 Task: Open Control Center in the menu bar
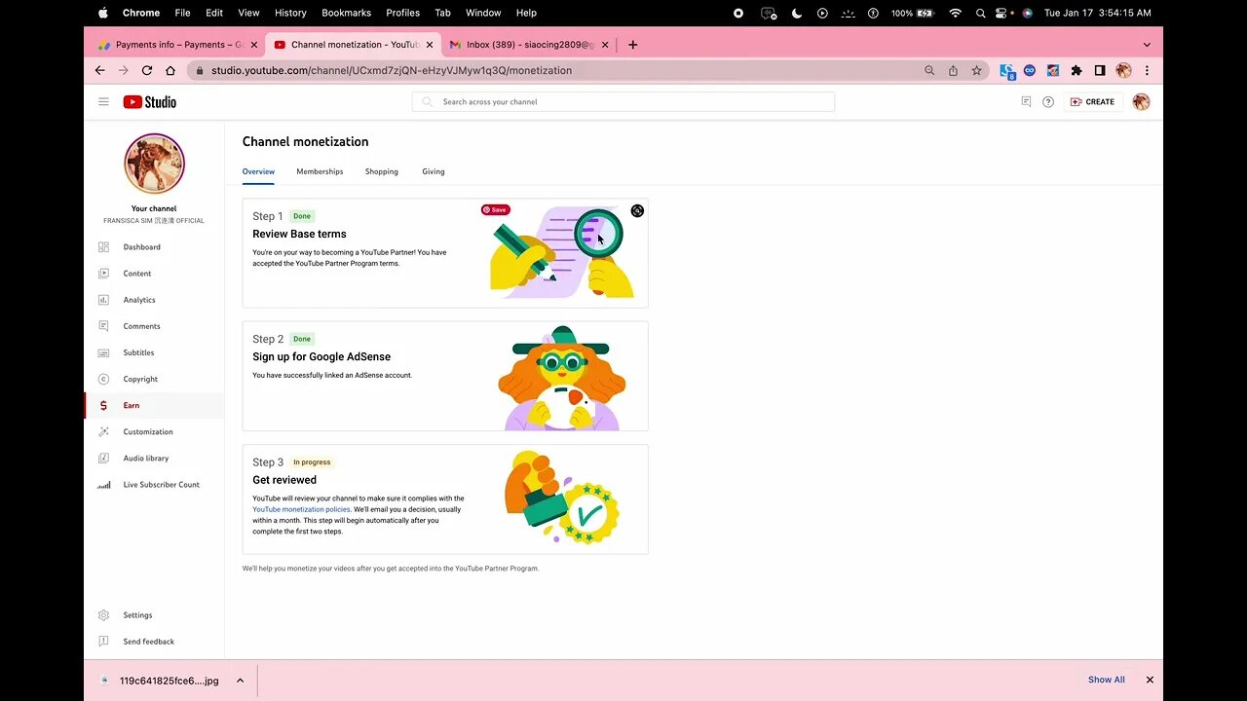click(x=1001, y=13)
